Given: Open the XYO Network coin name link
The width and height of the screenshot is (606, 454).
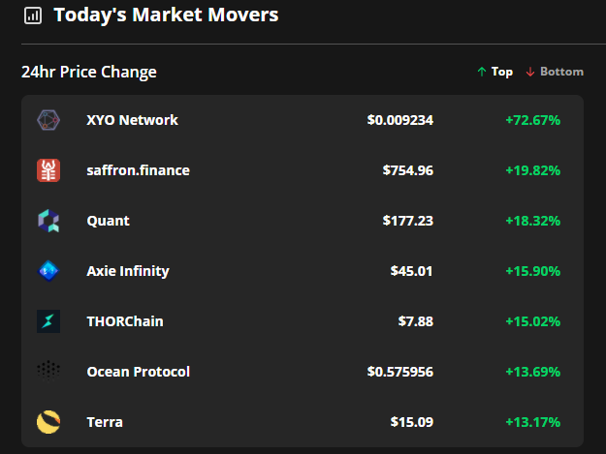Looking at the screenshot, I should (132, 120).
